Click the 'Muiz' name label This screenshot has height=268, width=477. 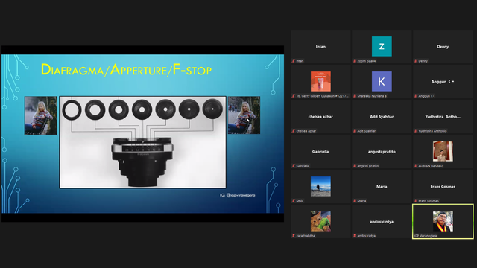point(300,201)
